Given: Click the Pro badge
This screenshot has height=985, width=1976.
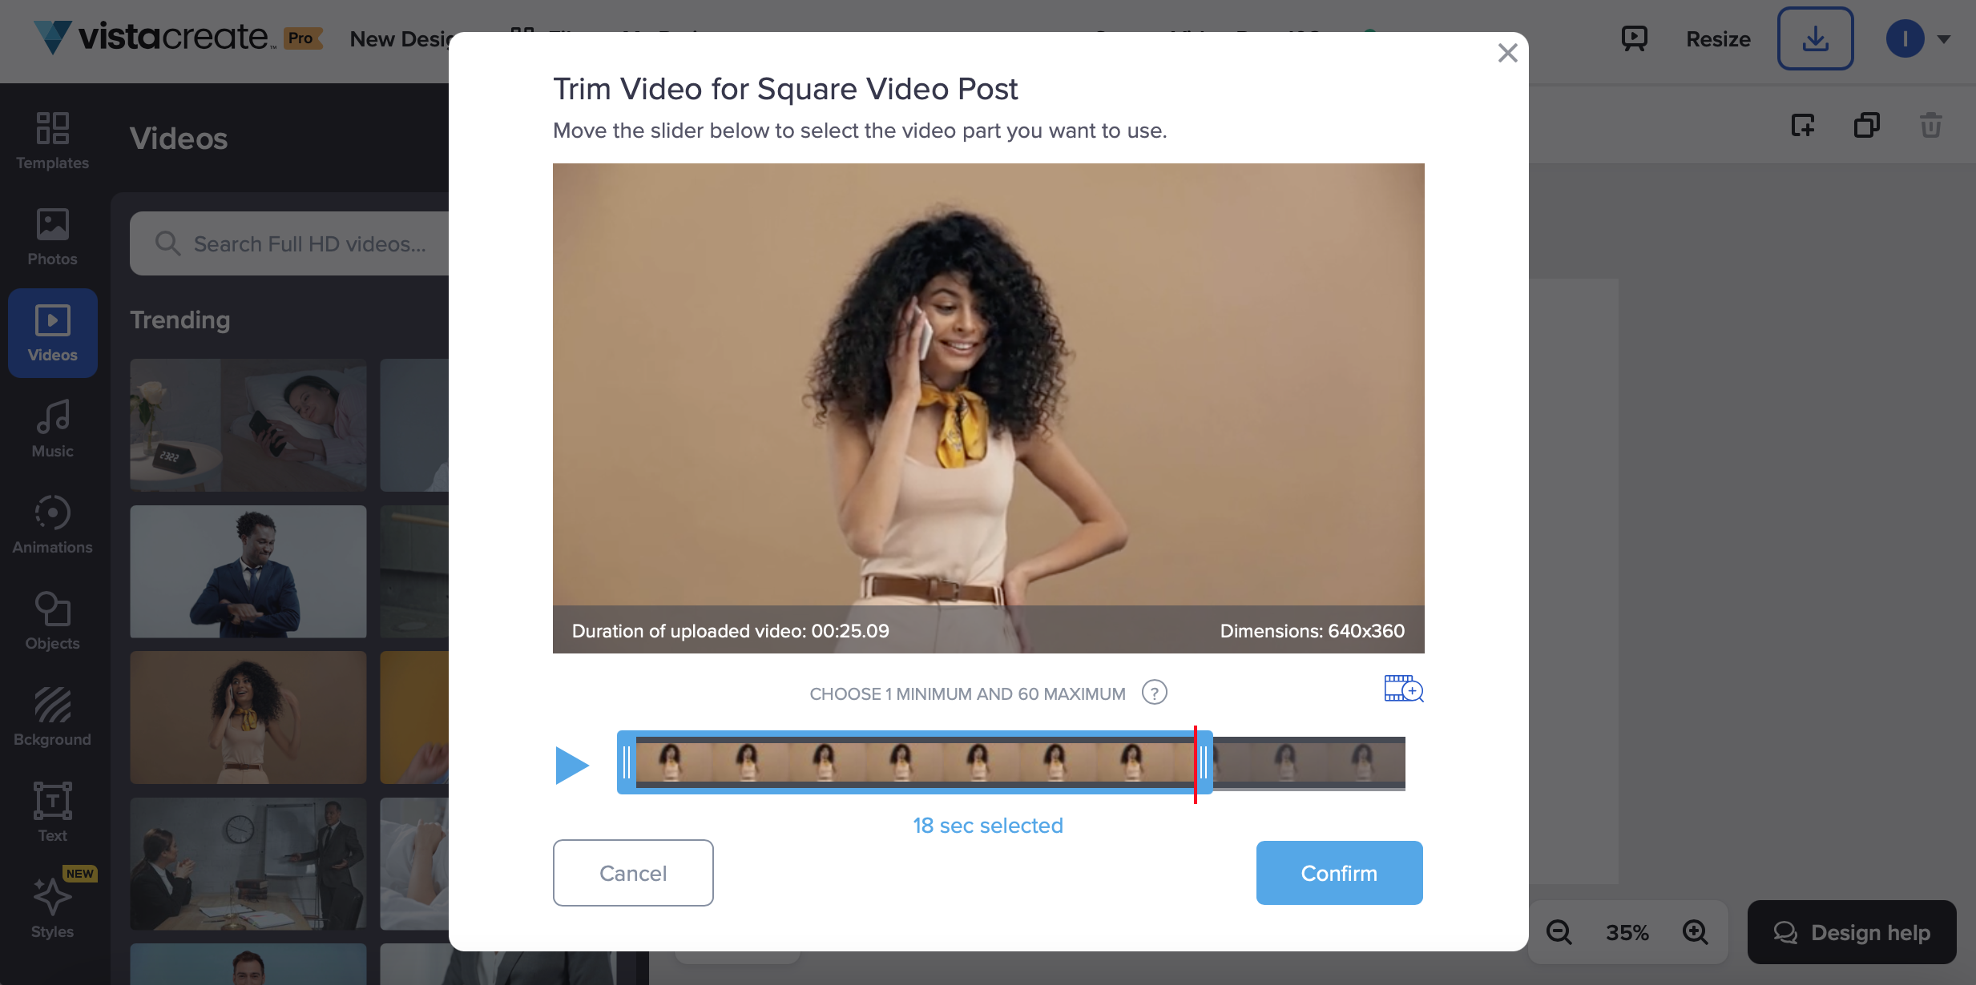Looking at the screenshot, I should 303,38.
